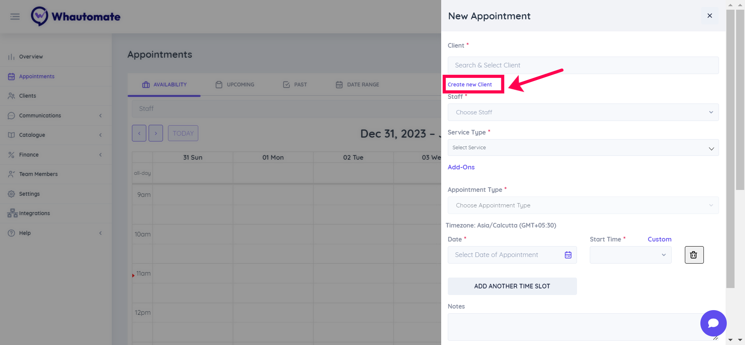
Task: Expand the Communications sidebar menu
Action: point(40,116)
